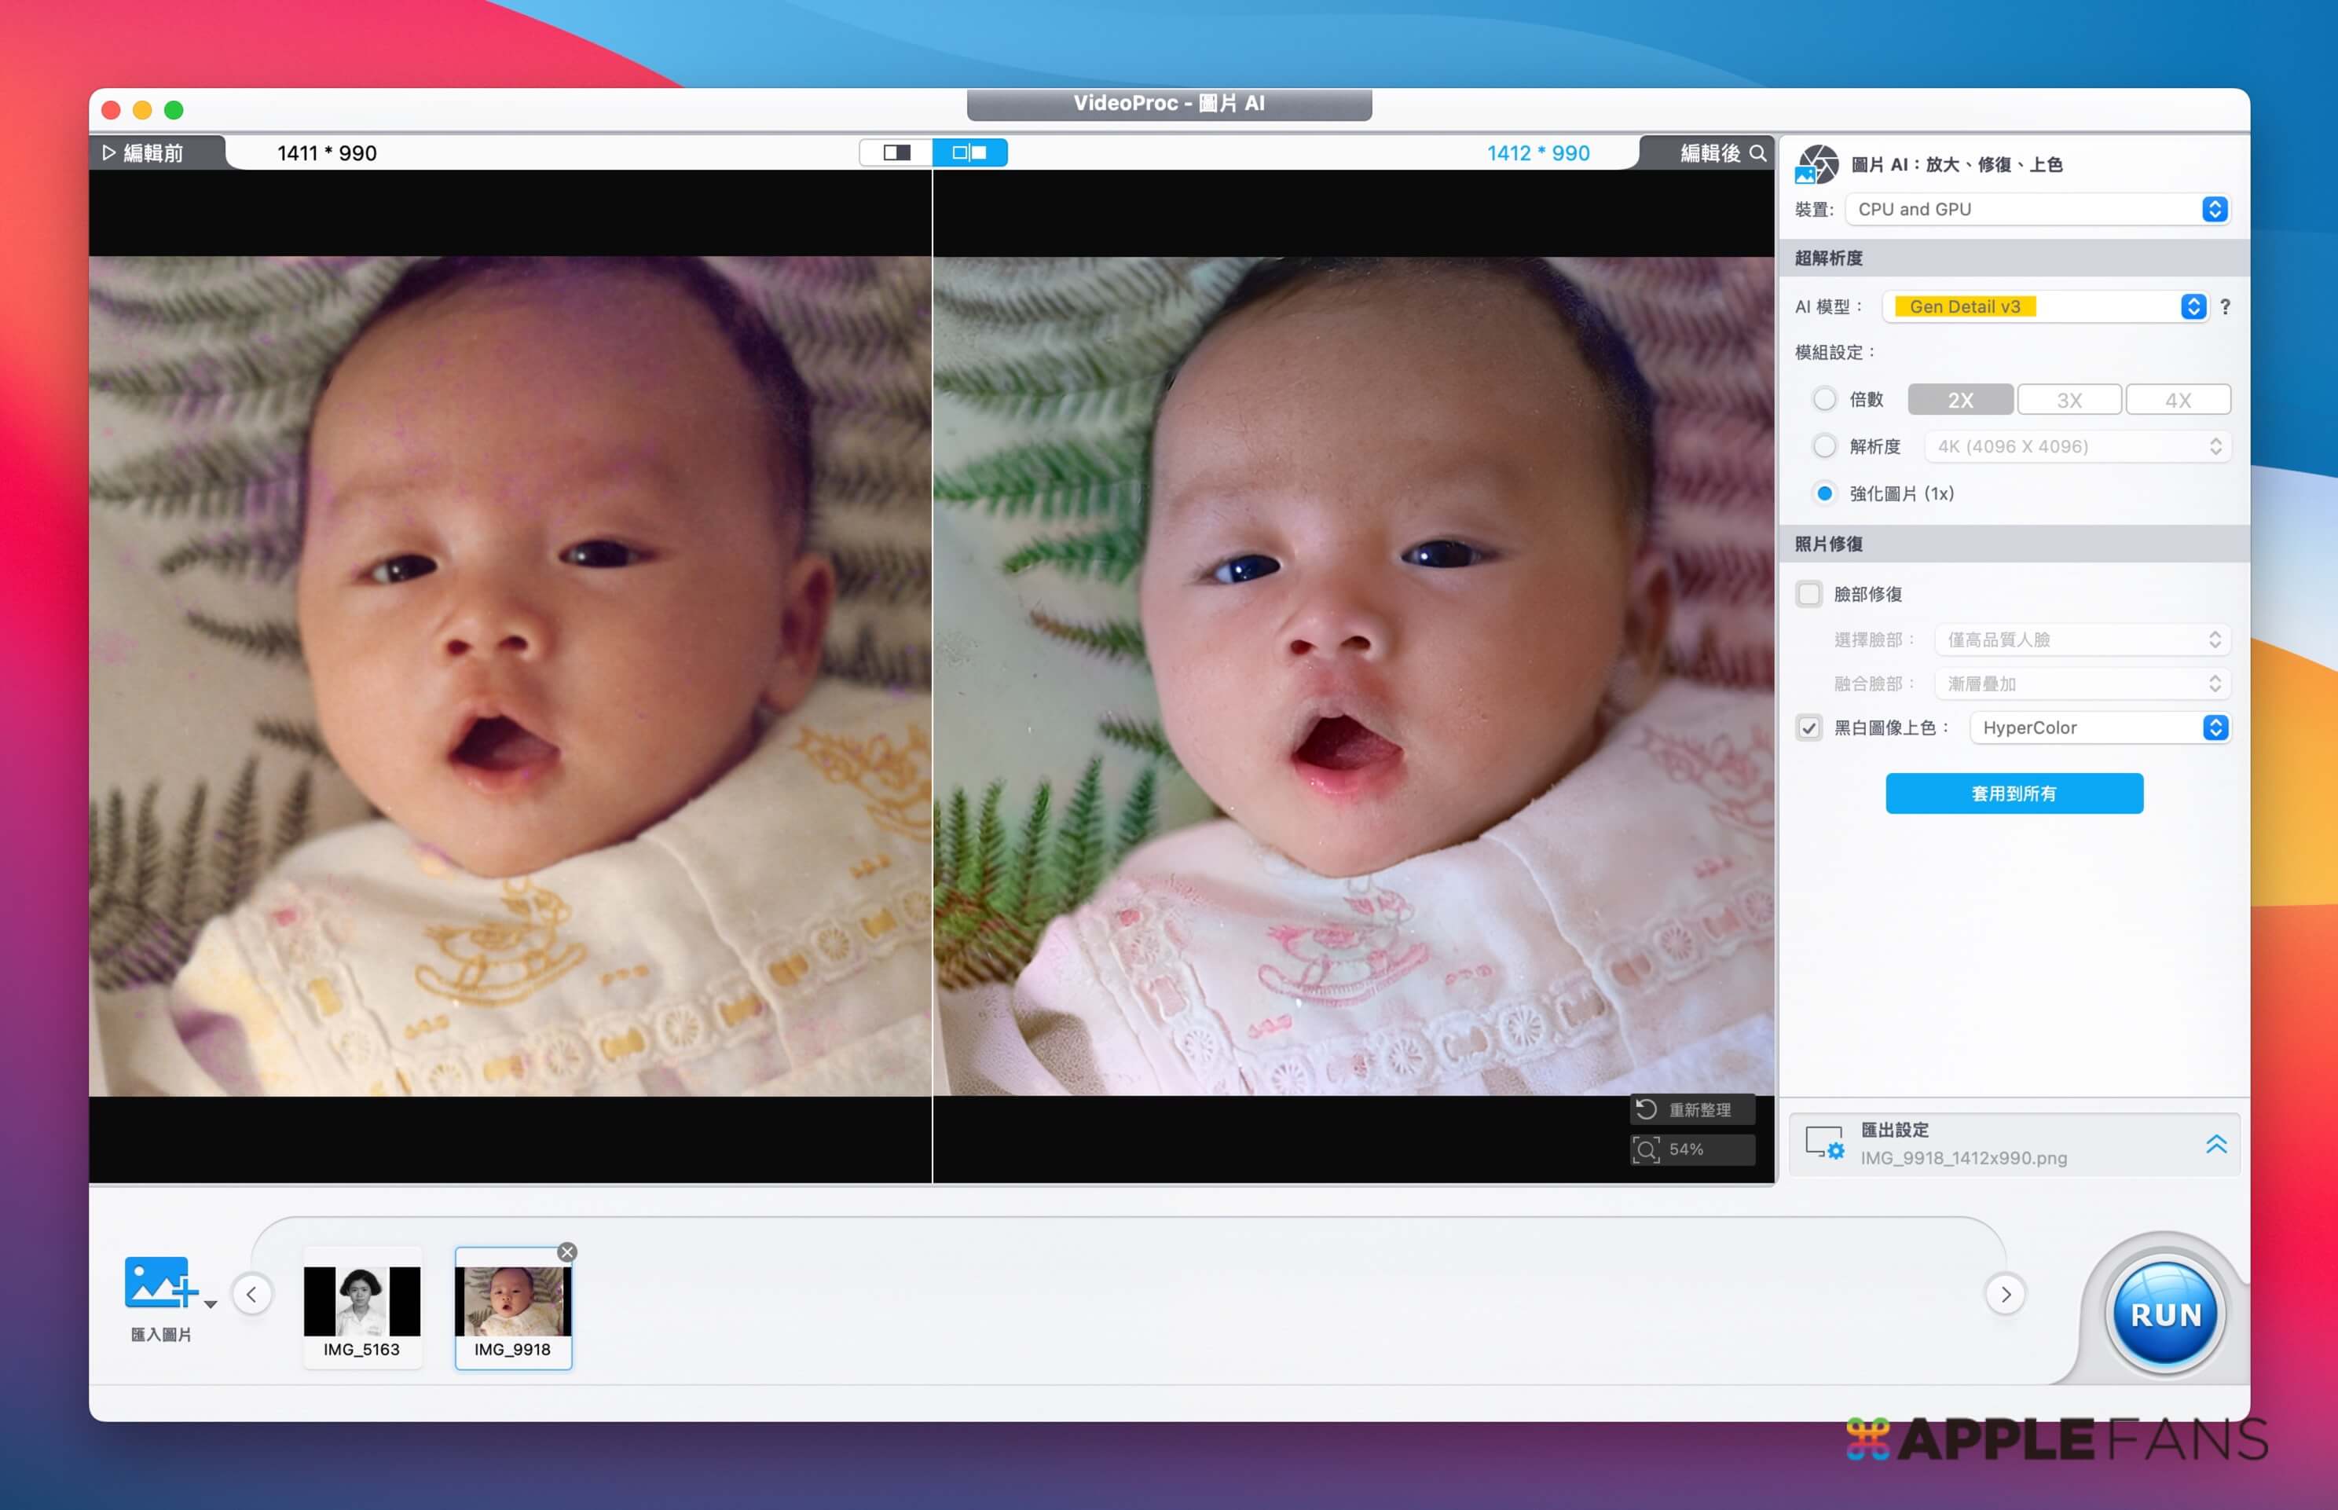Click the 匯入圖片 import image icon
This screenshot has width=2338, height=1510.
tap(161, 1284)
